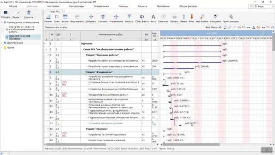Open the Контроллеры menu
Screen dimensions: 275x155
[76, 6]
